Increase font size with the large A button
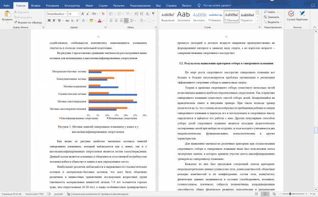Viewport: 318px width, 197px height. (x=83, y=14)
